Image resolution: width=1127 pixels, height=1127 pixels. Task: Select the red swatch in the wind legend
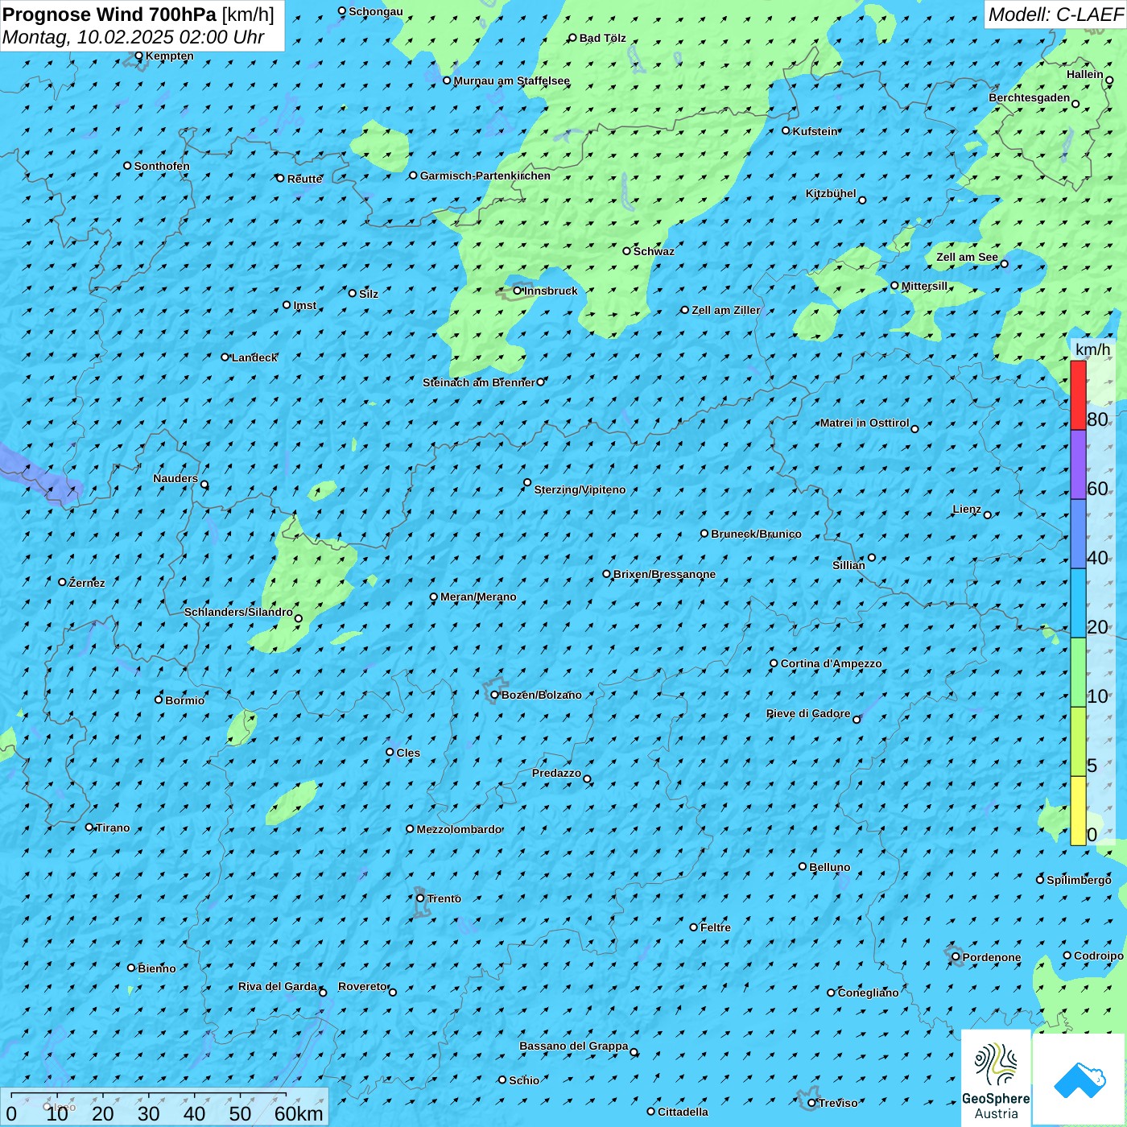pyautogui.click(x=1078, y=395)
